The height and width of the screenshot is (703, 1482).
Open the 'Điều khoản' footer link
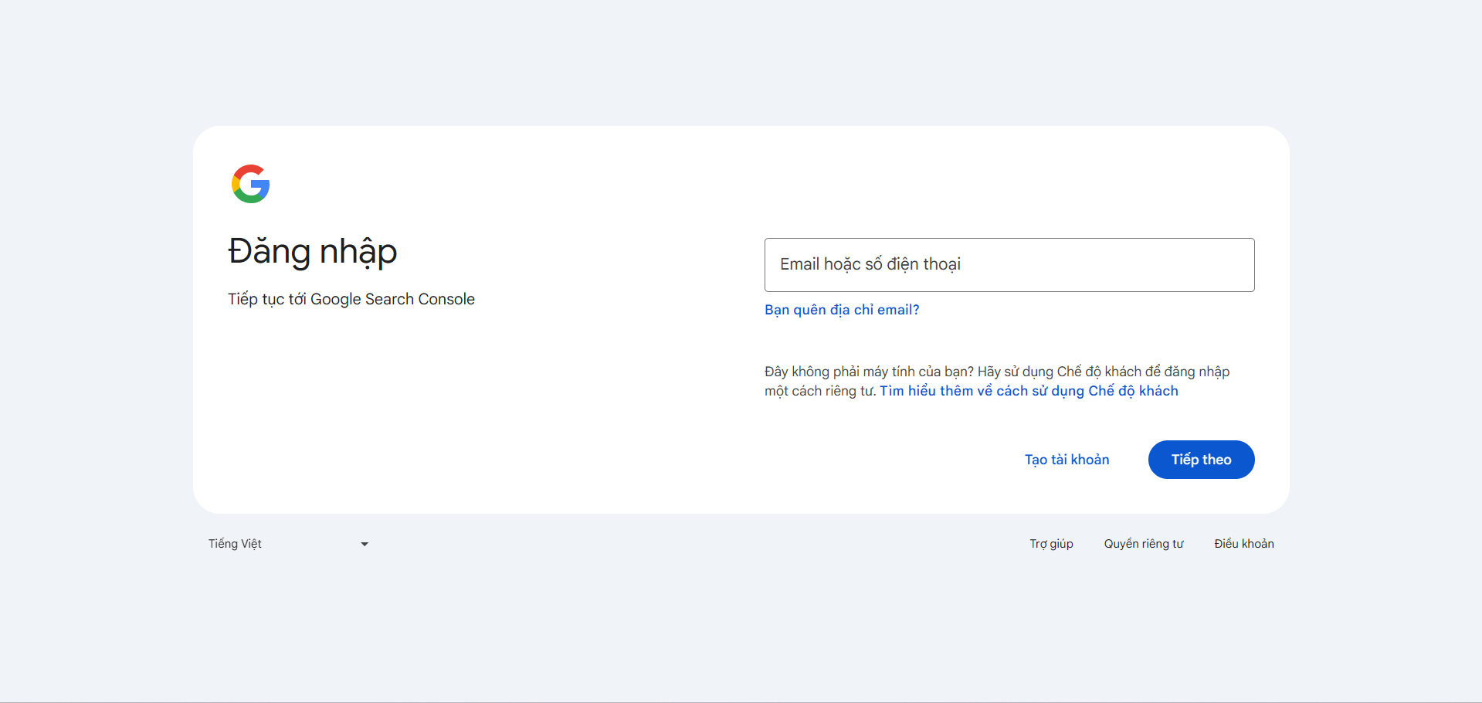pos(1243,544)
